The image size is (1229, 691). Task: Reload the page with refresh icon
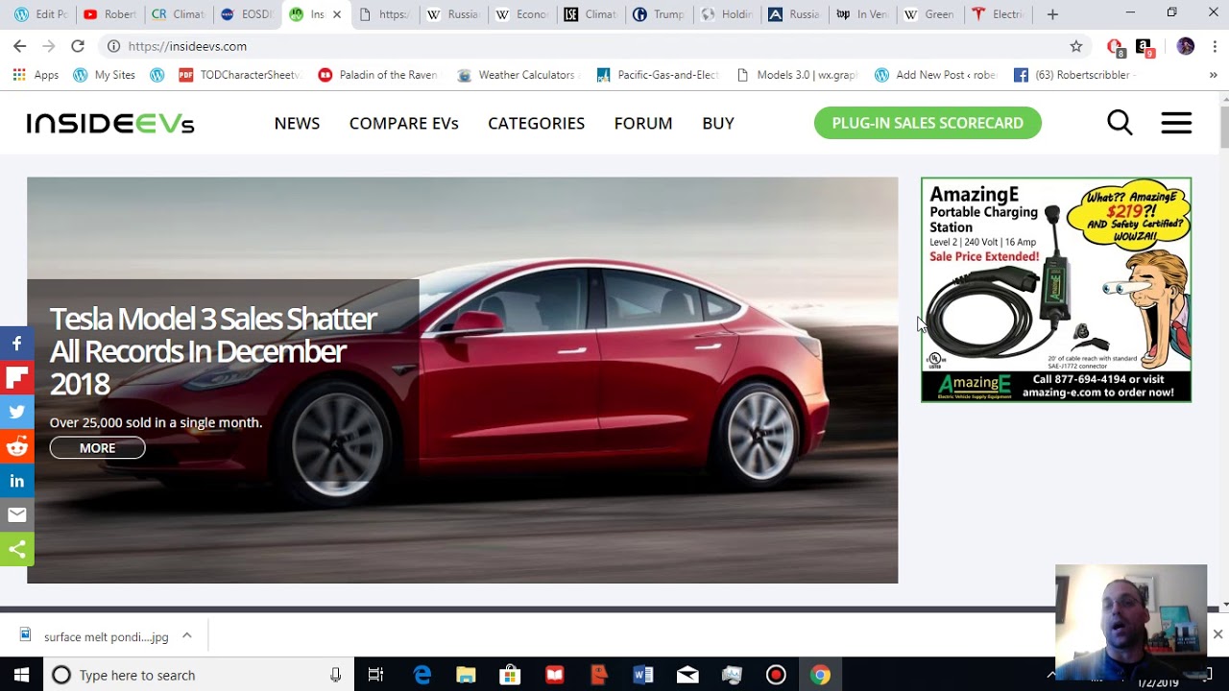click(78, 46)
